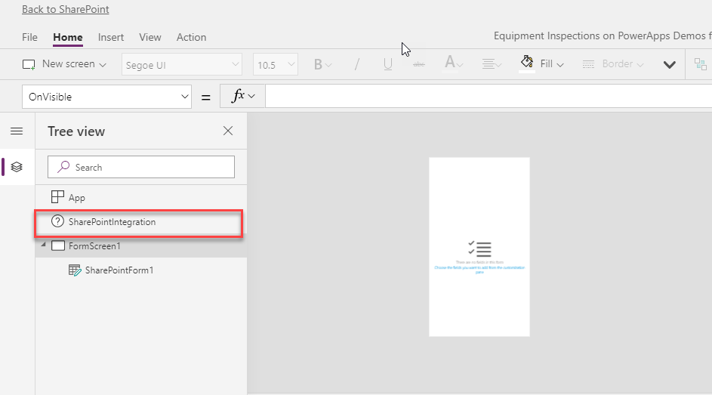This screenshot has width=712, height=395.
Task: Click the Tree view search field
Action: (x=141, y=167)
